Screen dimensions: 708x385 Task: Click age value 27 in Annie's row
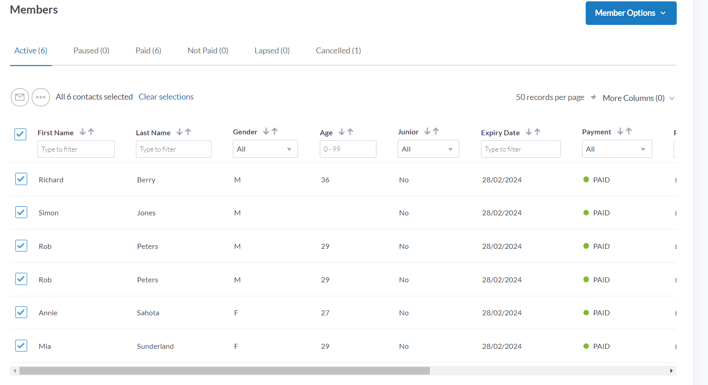pyautogui.click(x=325, y=313)
